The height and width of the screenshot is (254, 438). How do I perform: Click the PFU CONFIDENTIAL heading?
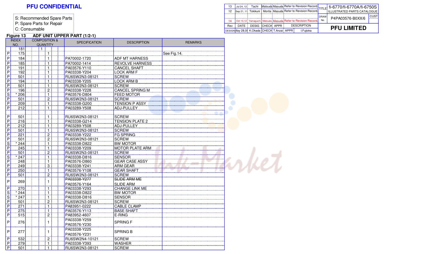(54, 7)
